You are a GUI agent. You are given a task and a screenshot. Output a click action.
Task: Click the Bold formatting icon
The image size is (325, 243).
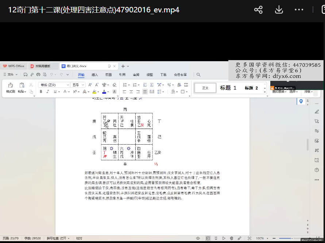coord(41,92)
